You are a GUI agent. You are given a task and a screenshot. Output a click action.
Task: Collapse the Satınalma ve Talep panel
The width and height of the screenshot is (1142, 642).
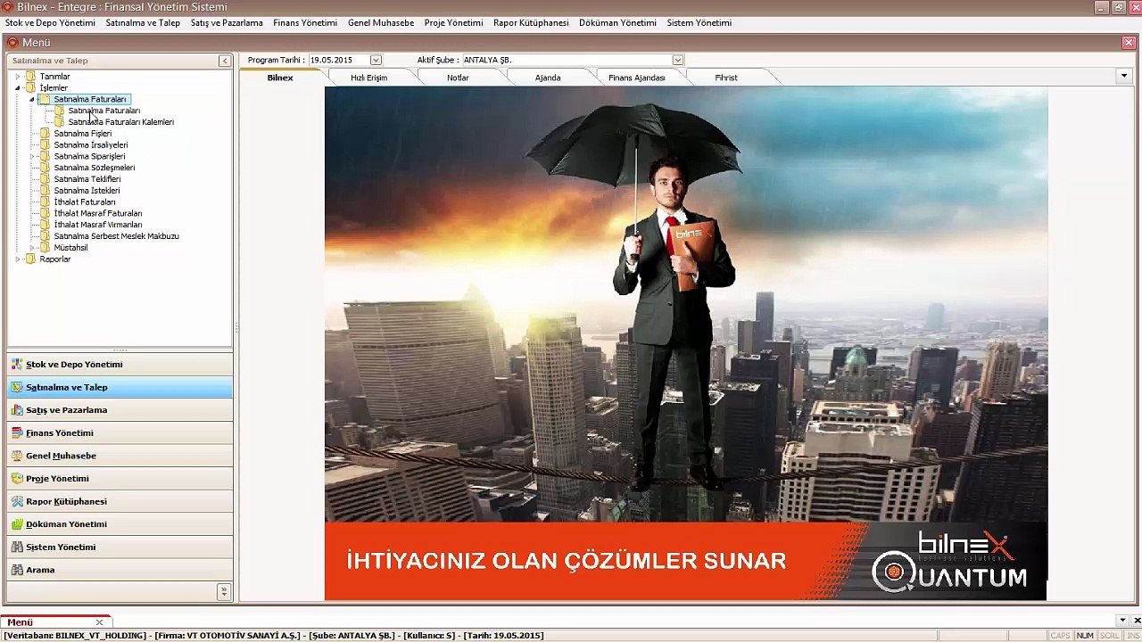pos(224,61)
